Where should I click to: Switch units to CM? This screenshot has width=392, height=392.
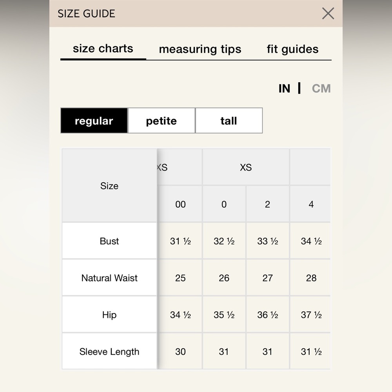tap(321, 89)
